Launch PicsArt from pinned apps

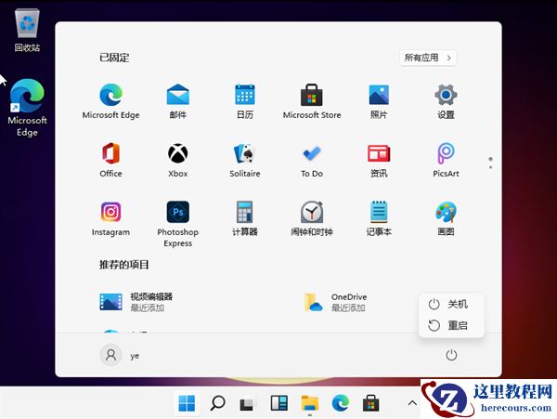(x=446, y=160)
